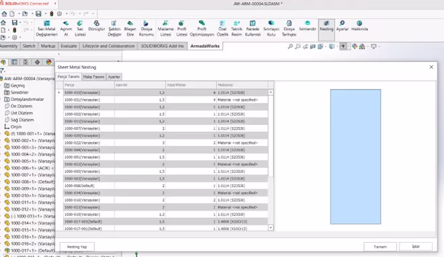
Task: Click the Açınım Al icon
Action: pyautogui.click(x=66, y=28)
